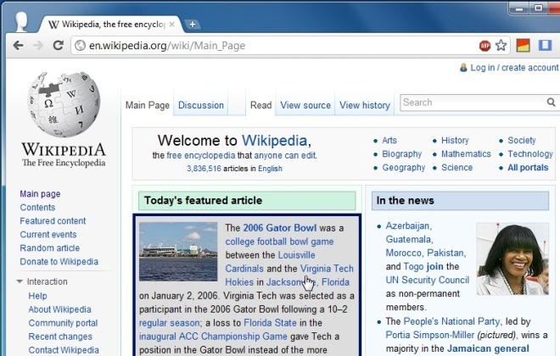The height and width of the screenshot is (356, 560).
Task: Click the blue square extension icon
Action: pyautogui.click(x=546, y=45)
